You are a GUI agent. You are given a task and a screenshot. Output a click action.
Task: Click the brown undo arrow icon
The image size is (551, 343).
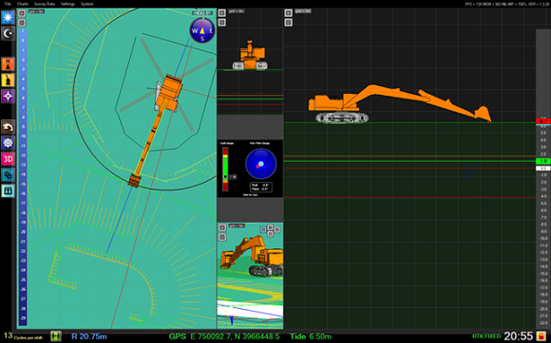[8, 127]
